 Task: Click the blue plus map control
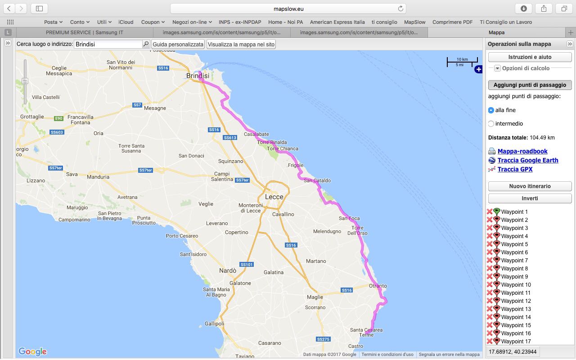[x=478, y=69]
